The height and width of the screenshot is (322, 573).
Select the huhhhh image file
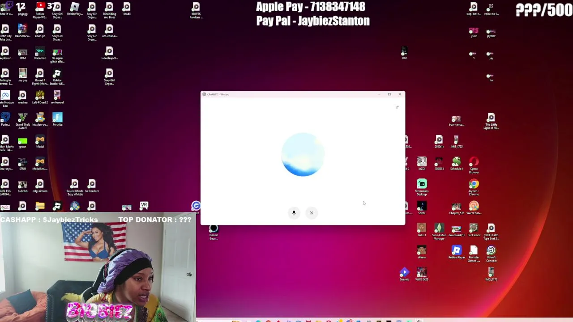pos(22,186)
